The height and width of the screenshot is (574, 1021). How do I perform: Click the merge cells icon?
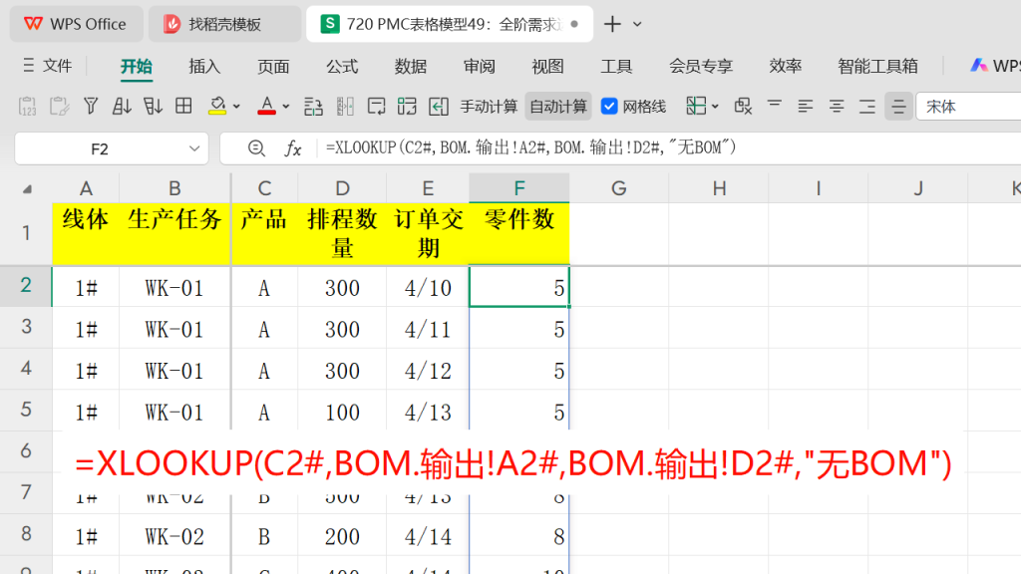point(407,106)
